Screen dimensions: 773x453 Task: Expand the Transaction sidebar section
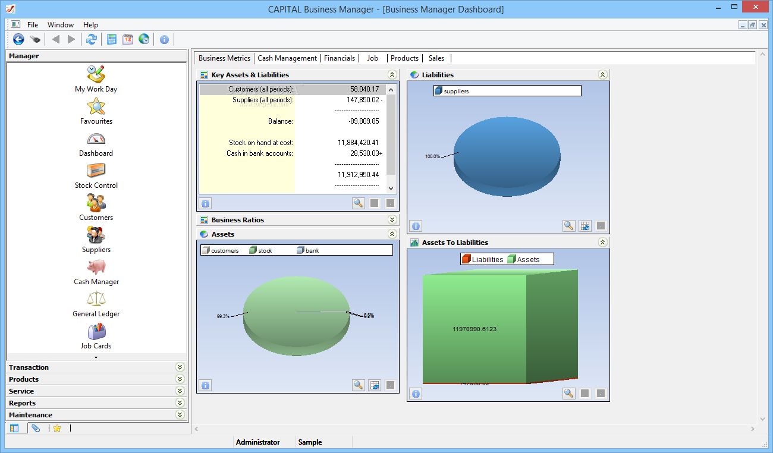click(180, 367)
